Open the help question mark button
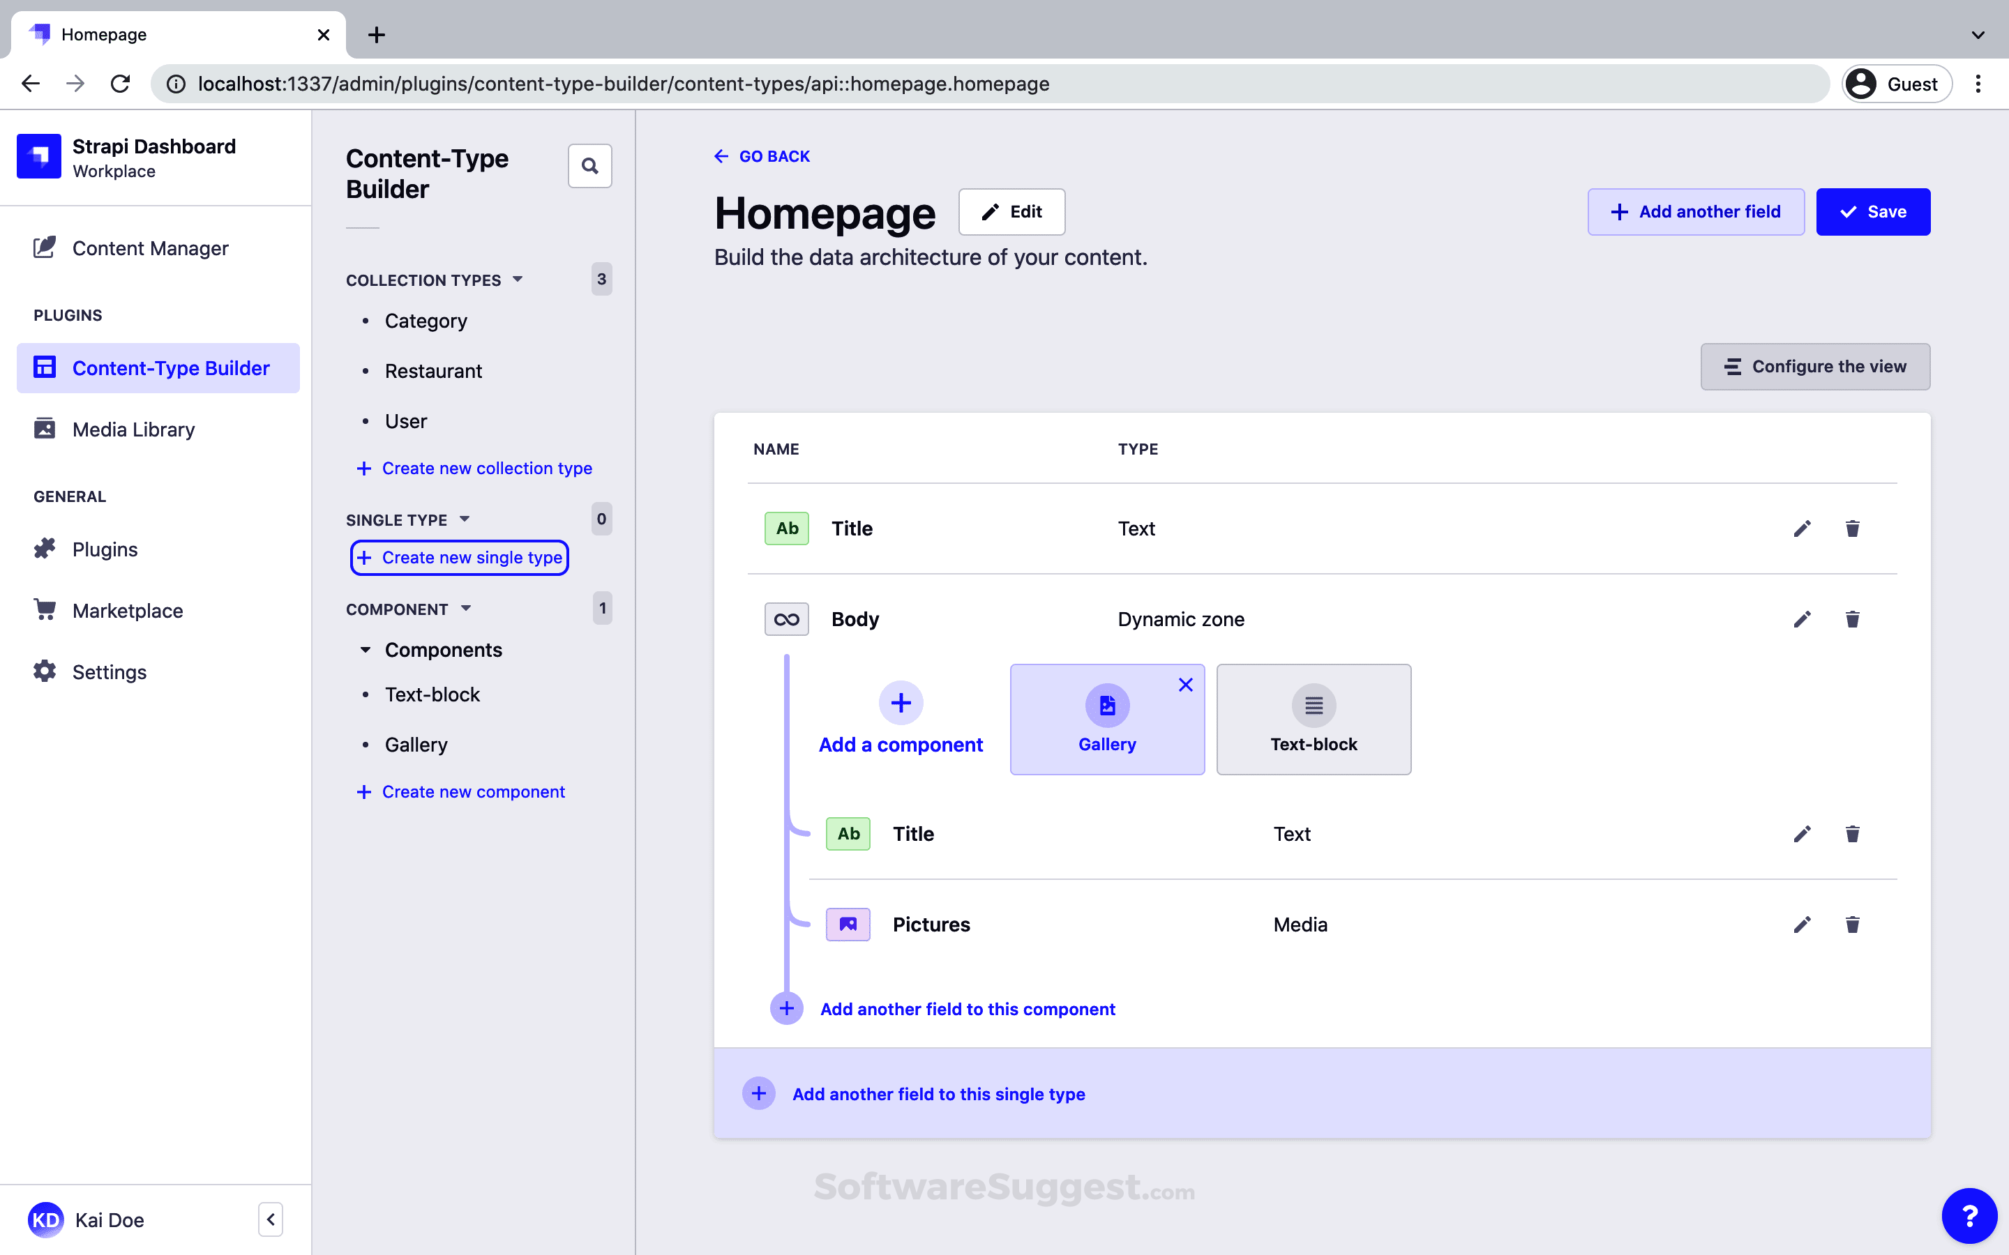Screen dimensions: 2009x1255 coord(1969,1216)
